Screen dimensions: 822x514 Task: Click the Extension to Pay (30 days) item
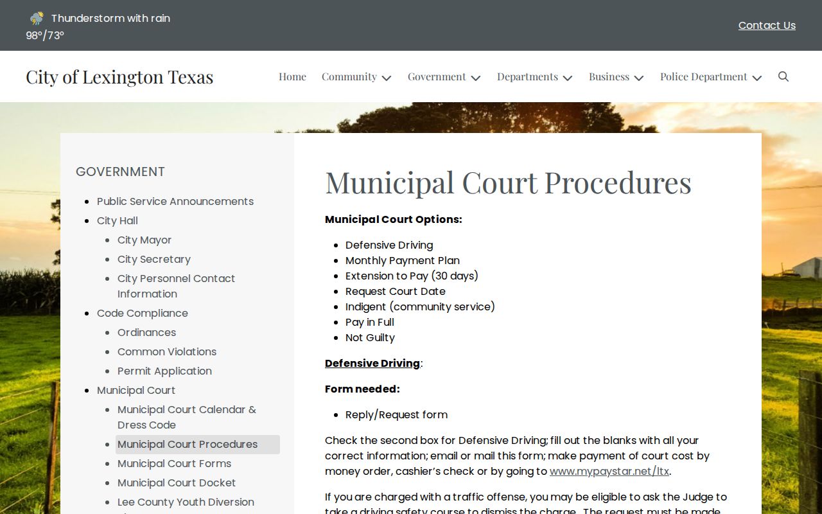(412, 276)
